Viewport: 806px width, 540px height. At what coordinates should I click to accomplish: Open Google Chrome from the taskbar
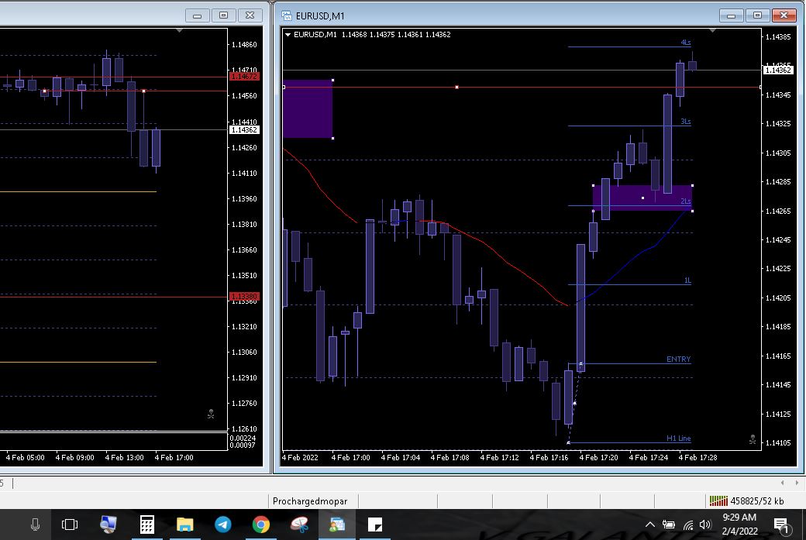click(261, 525)
